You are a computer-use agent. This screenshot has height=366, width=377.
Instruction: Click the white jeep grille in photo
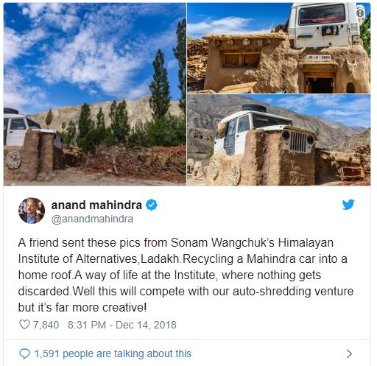pyautogui.click(x=298, y=141)
